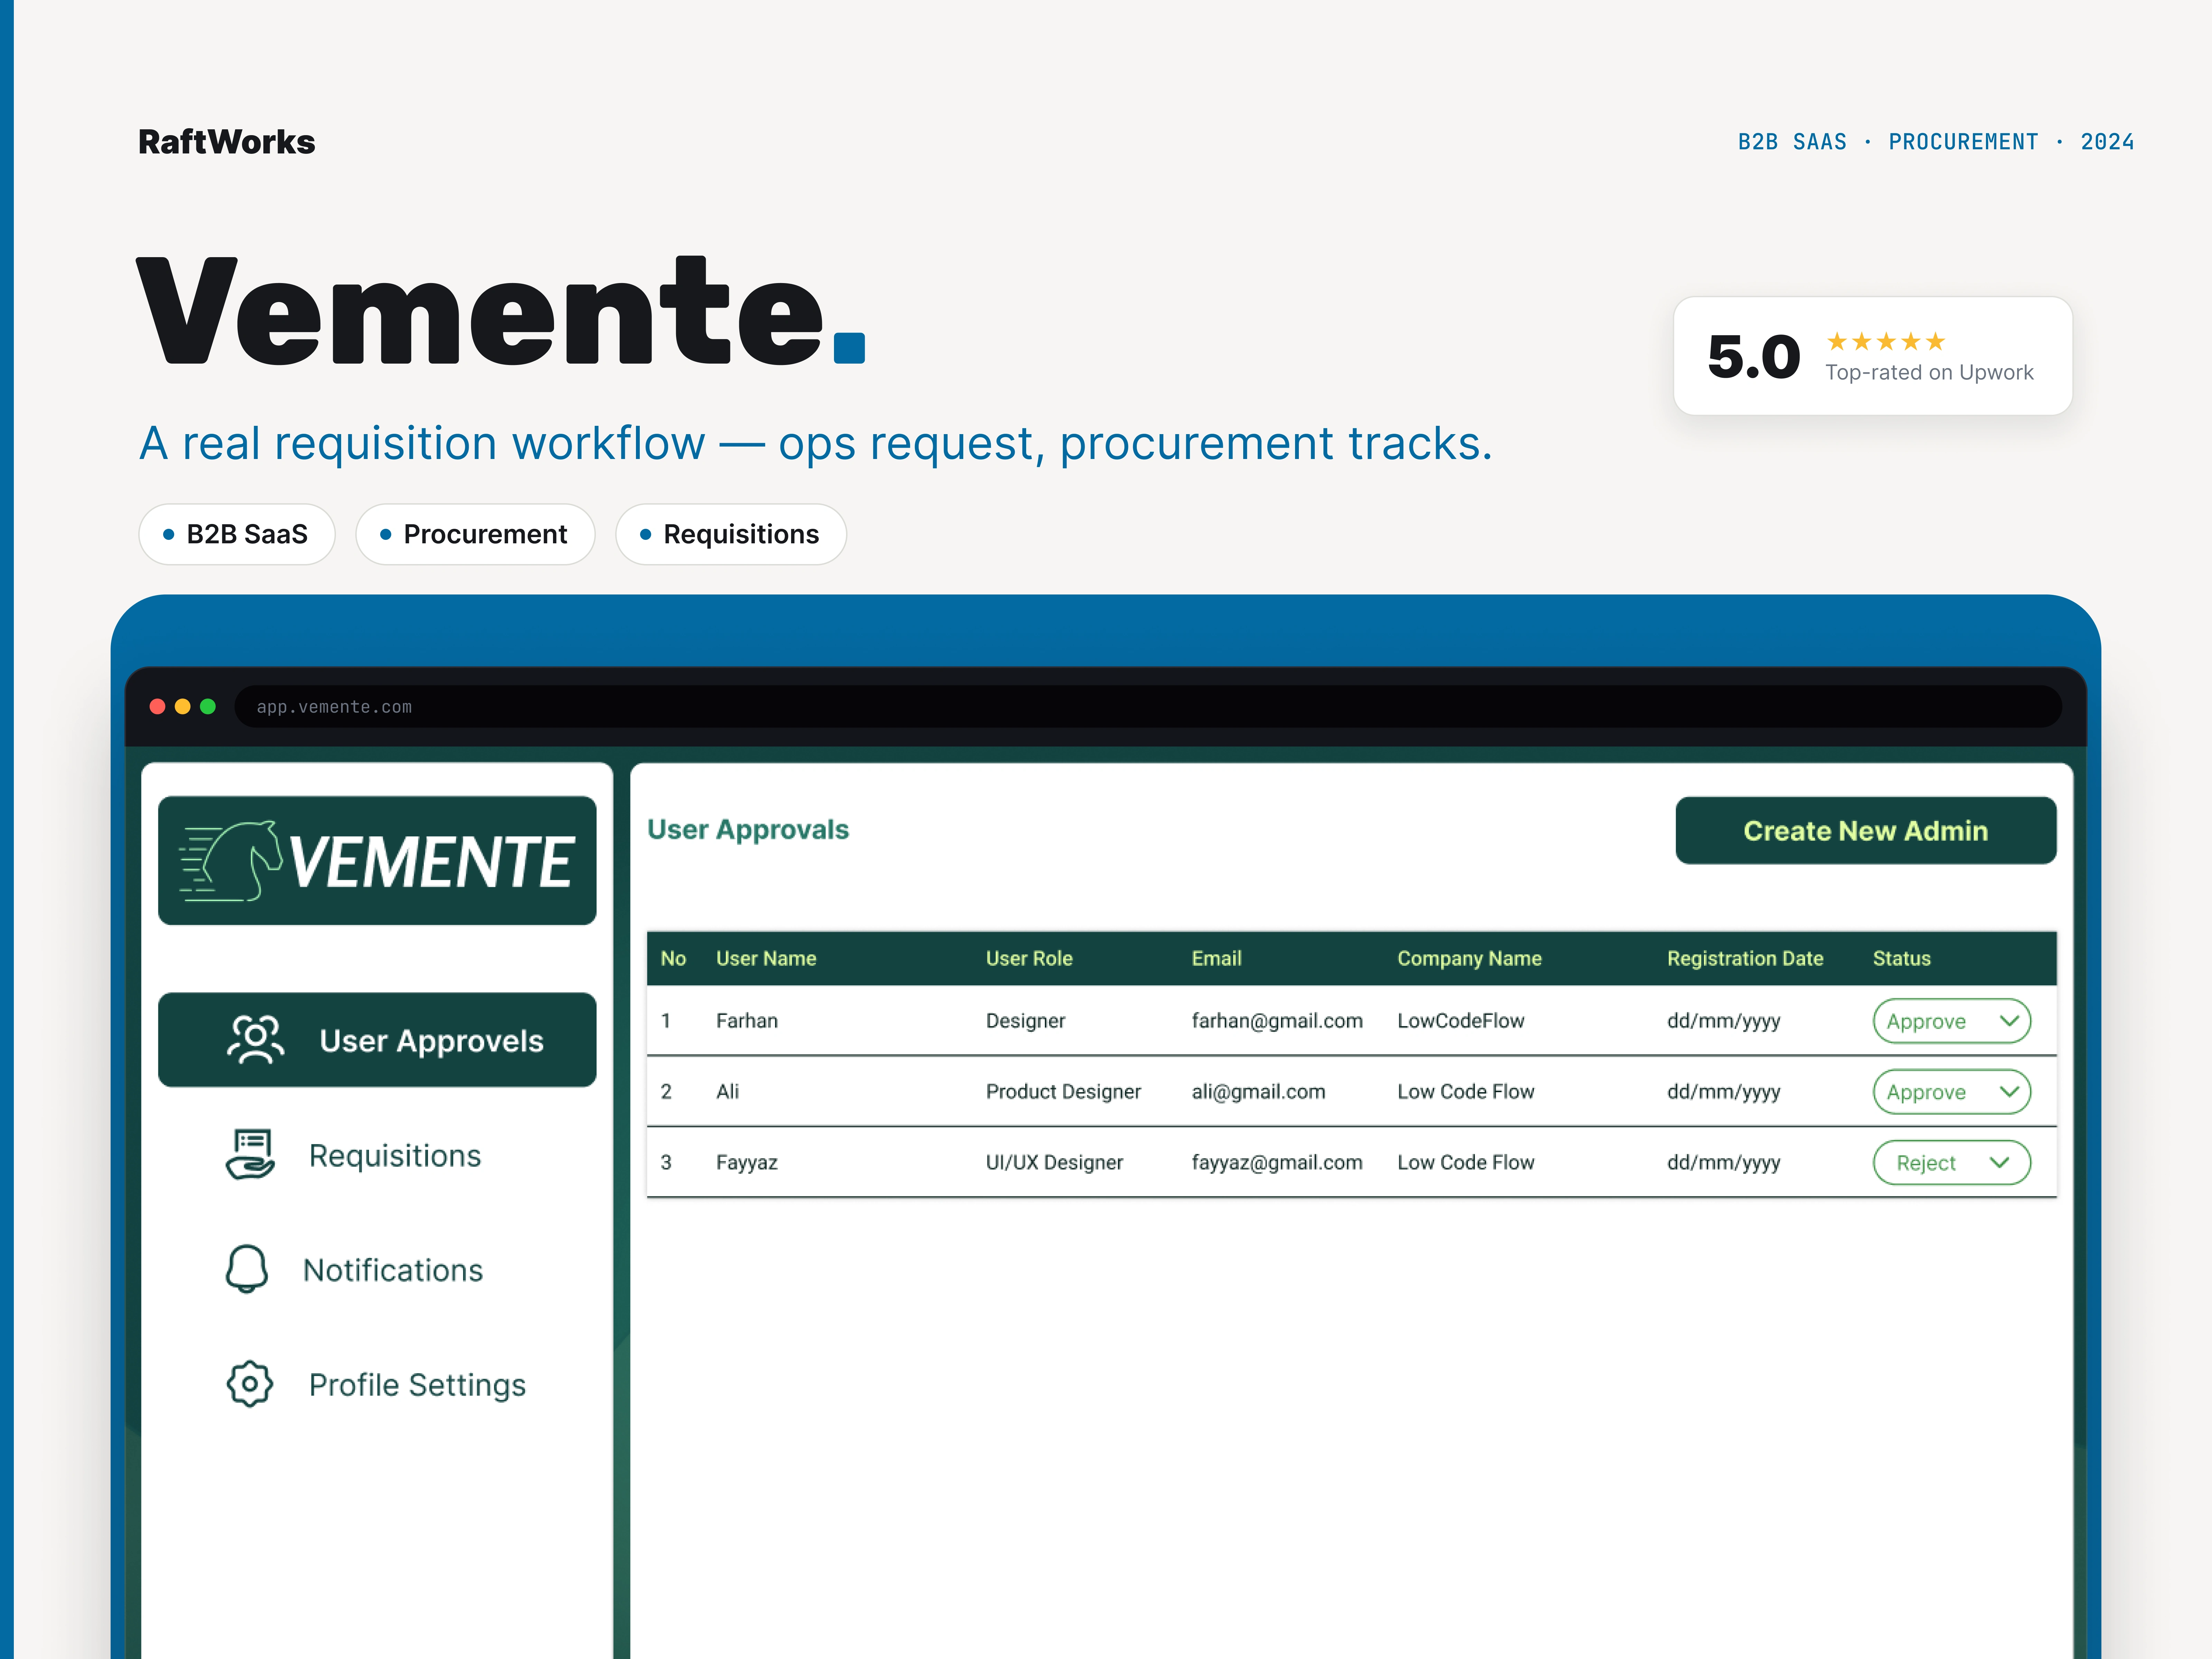
Task: Click the Notifications bell icon
Action: click(x=247, y=1269)
